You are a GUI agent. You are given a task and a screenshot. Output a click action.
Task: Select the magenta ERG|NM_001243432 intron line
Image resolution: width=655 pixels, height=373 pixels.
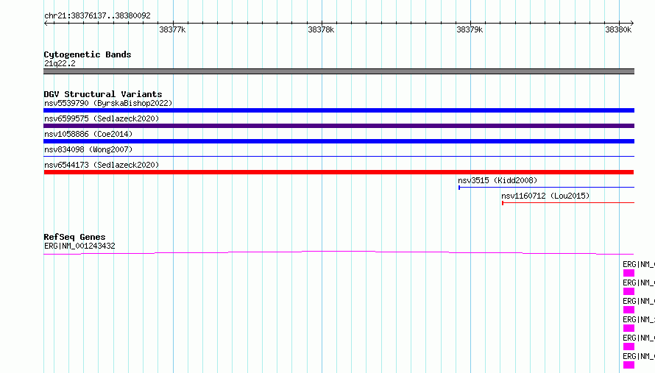(339, 252)
